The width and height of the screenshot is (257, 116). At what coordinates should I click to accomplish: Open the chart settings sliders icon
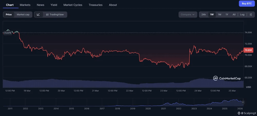pos(251,15)
